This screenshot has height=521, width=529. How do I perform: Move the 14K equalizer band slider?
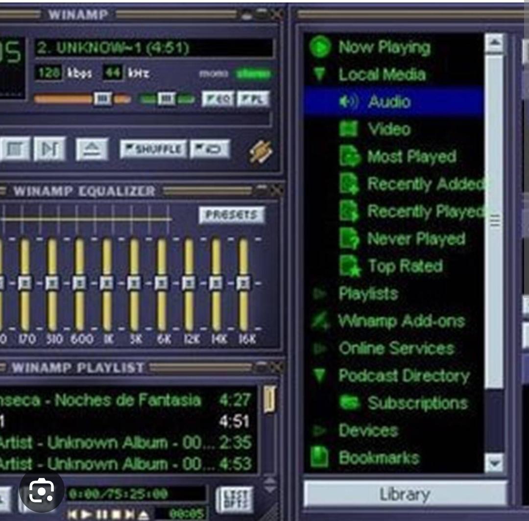pyautogui.click(x=216, y=284)
